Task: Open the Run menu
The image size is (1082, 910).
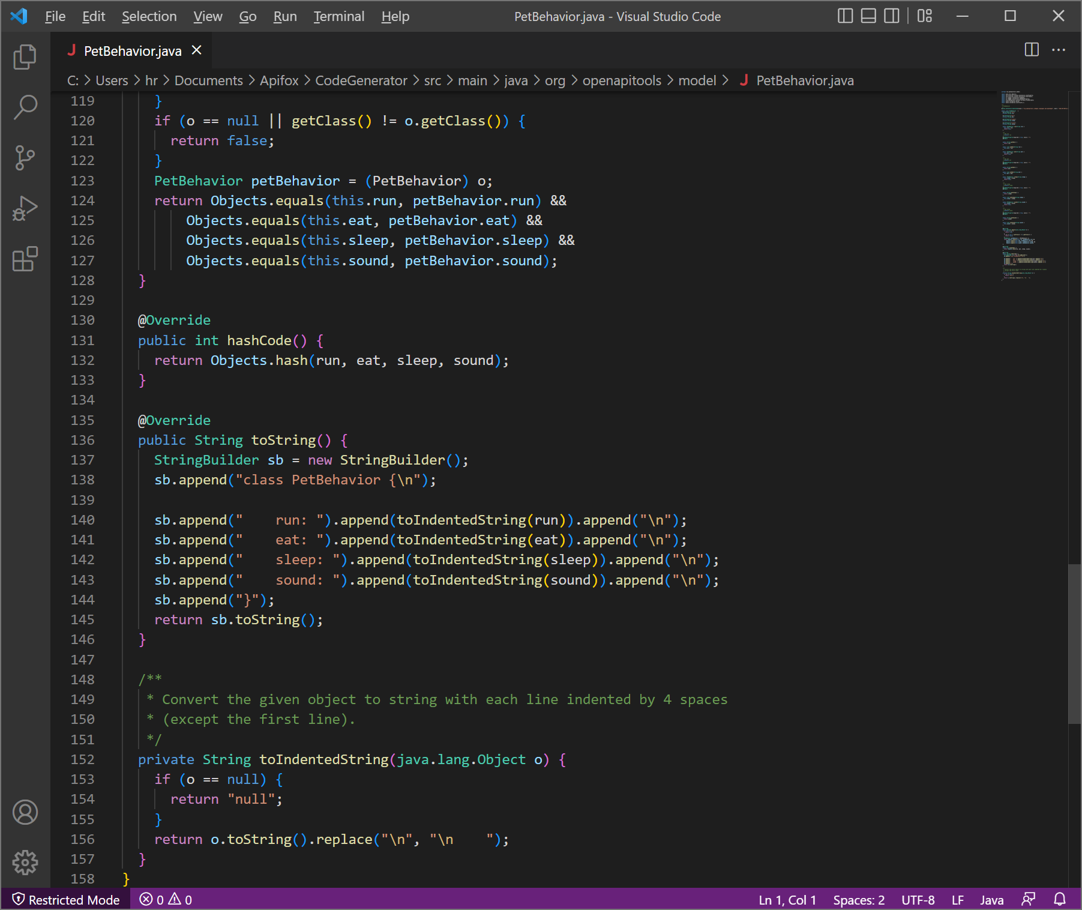Action: click(285, 16)
